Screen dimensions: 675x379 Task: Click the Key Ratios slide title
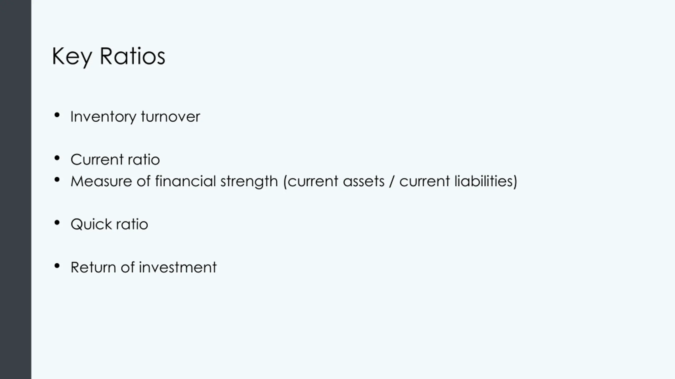tap(108, 56)
